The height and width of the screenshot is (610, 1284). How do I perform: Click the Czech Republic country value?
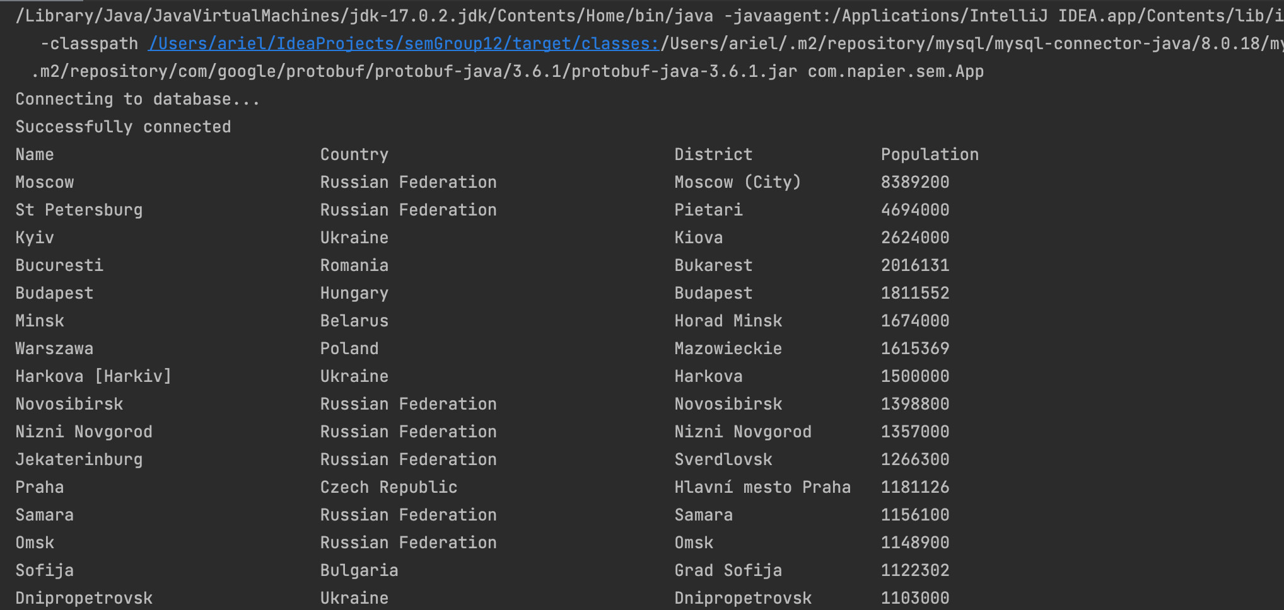click(388, 487)
